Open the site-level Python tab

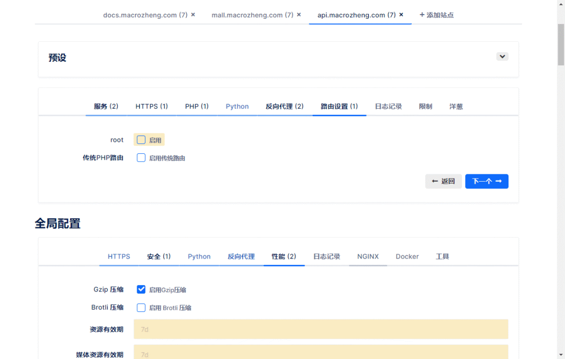pyautogui.click(x=237, y=106)
